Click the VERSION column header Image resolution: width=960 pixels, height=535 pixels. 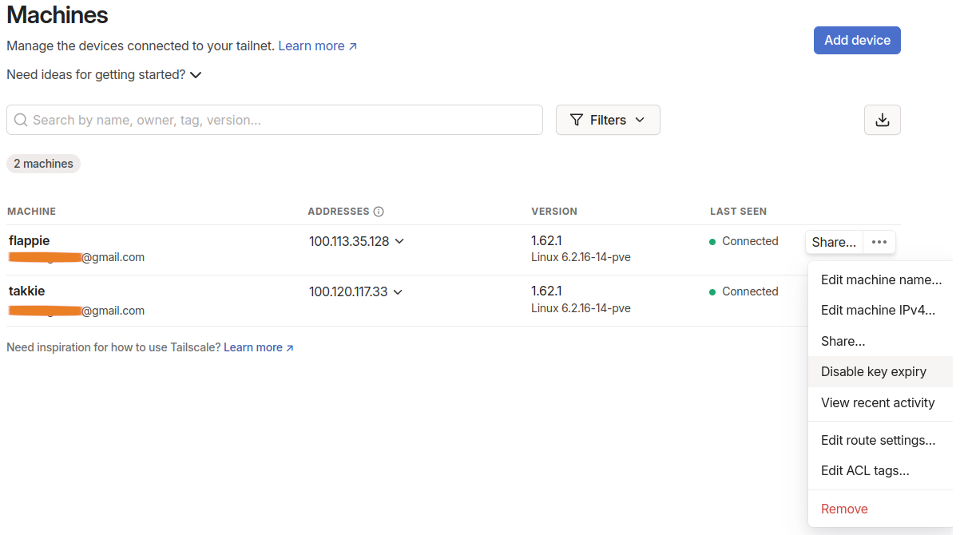pos(554,212)
